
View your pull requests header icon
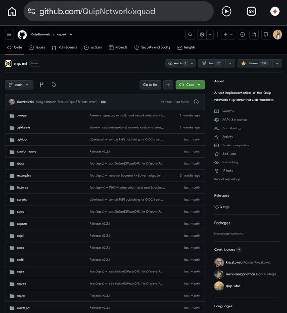point(254,35)
